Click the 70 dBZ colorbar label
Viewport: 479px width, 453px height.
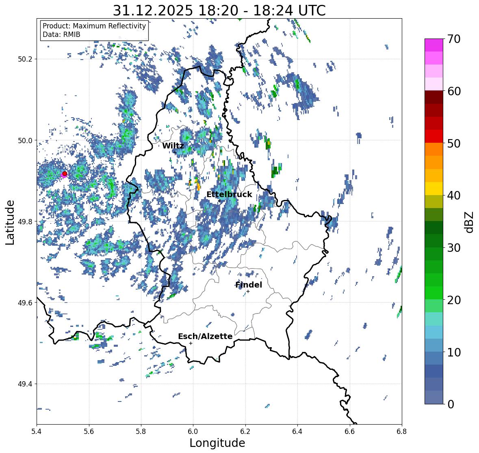[453, 39]
